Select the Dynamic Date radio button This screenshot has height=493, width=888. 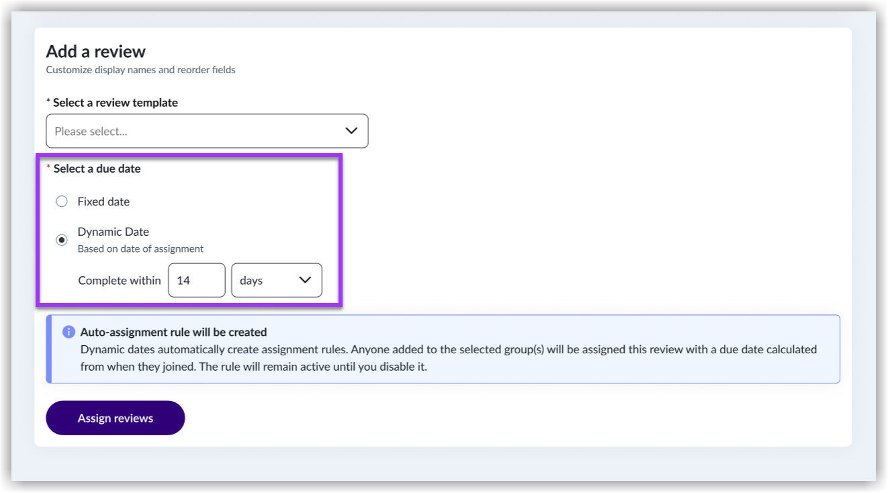coord(62,240)
